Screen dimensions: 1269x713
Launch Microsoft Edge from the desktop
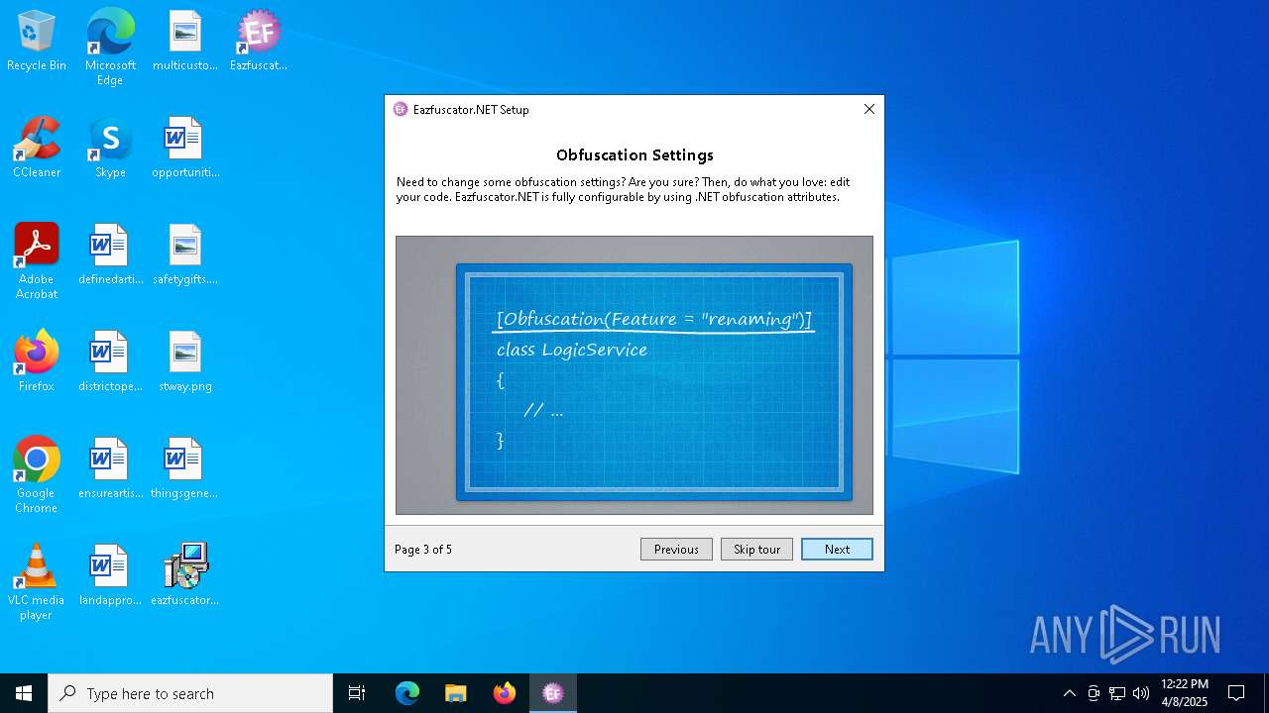coord(110,48)
